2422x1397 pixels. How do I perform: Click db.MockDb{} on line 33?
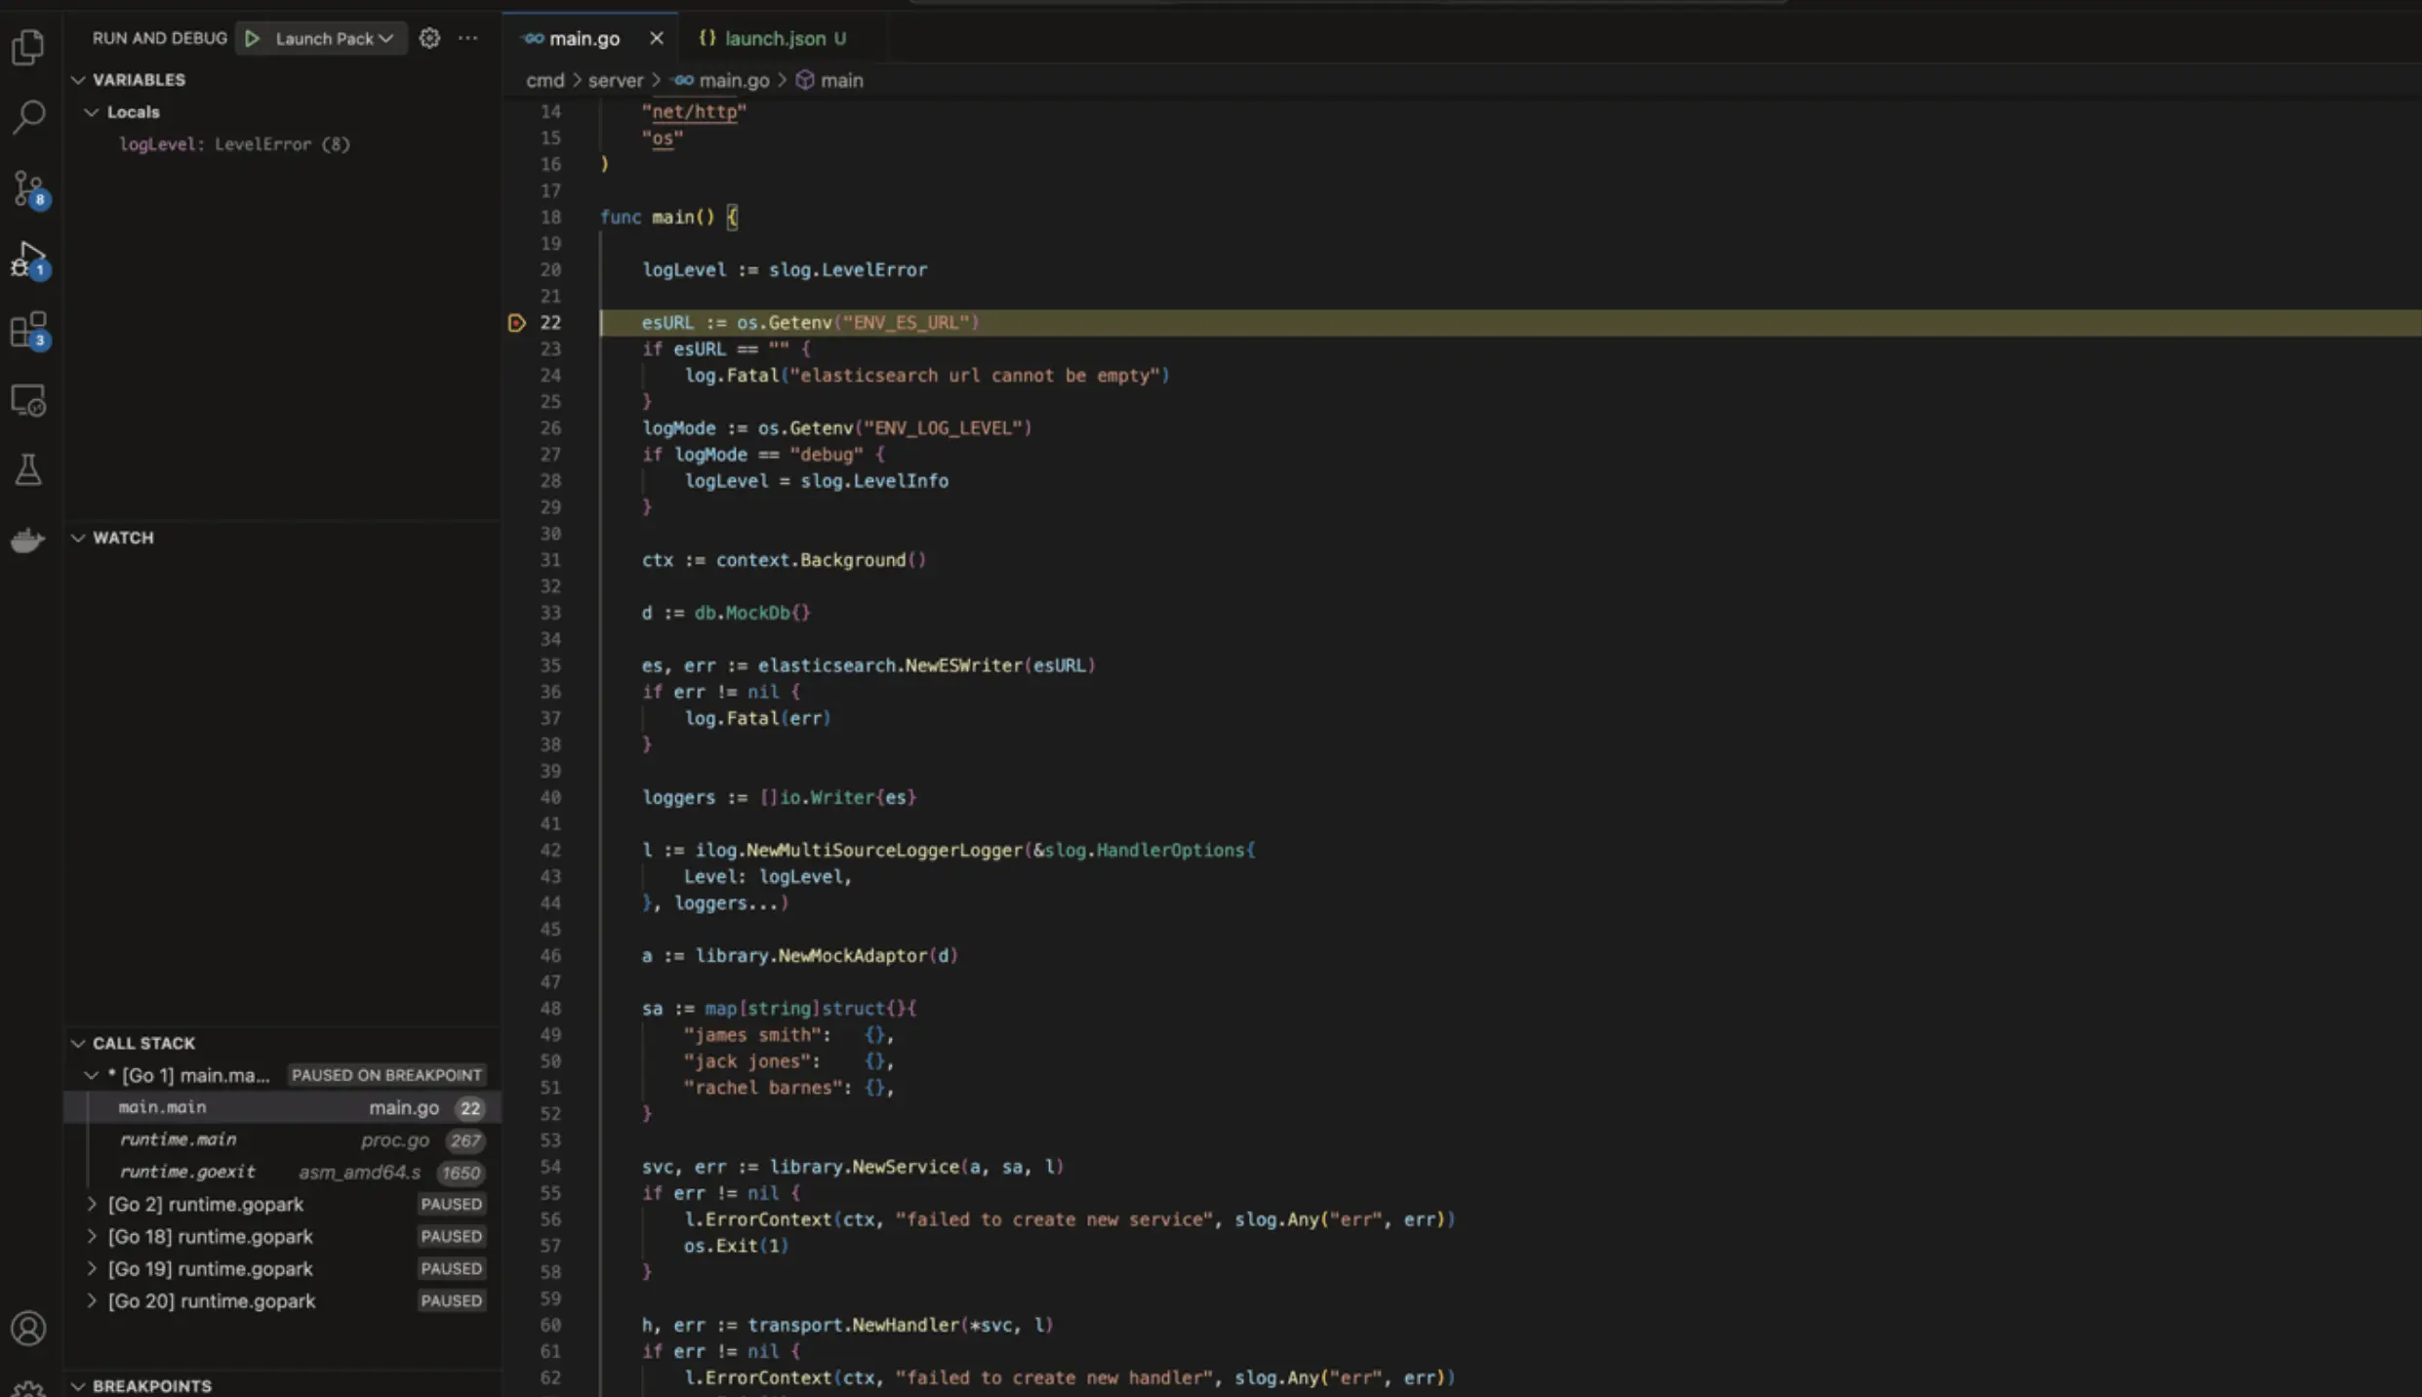click(752, 613)
